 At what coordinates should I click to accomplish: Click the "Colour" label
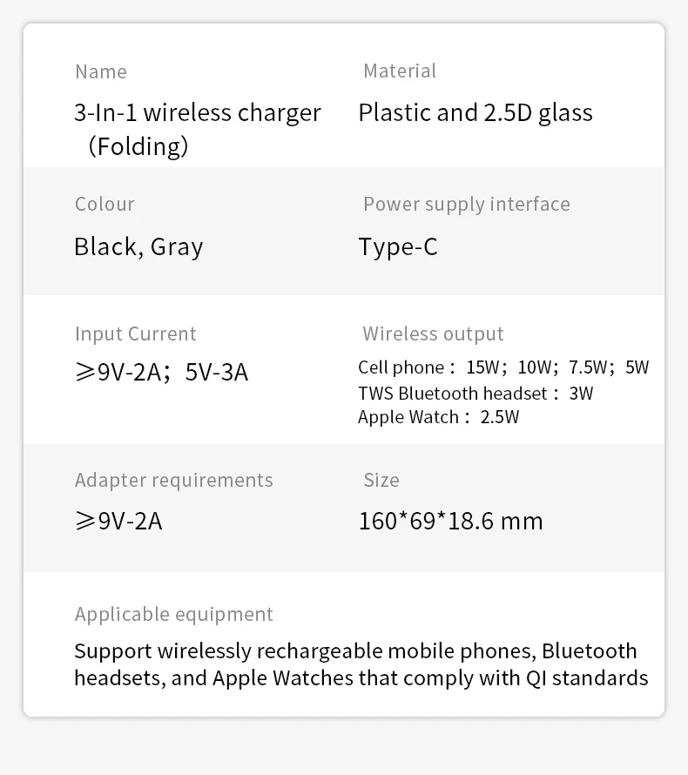(x=105, y=204)
